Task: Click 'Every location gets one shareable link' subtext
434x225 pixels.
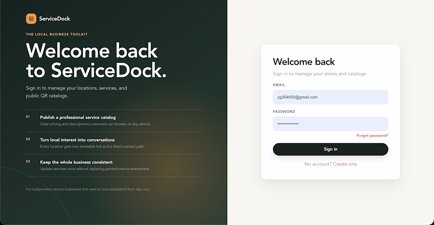Action: (92, 146)
